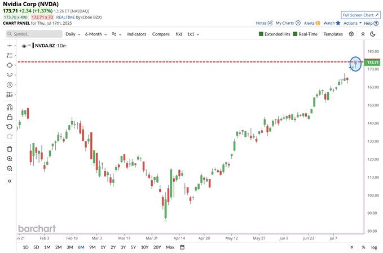Toggle Extended Hrs checkbox
Image resolution: width=383 pixels, height=253 pixels.
tap(261, 34)
